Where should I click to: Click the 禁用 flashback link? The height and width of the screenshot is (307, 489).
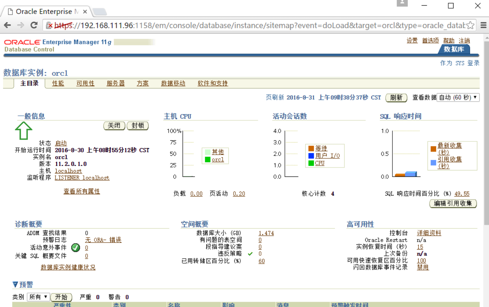point(423,267)
